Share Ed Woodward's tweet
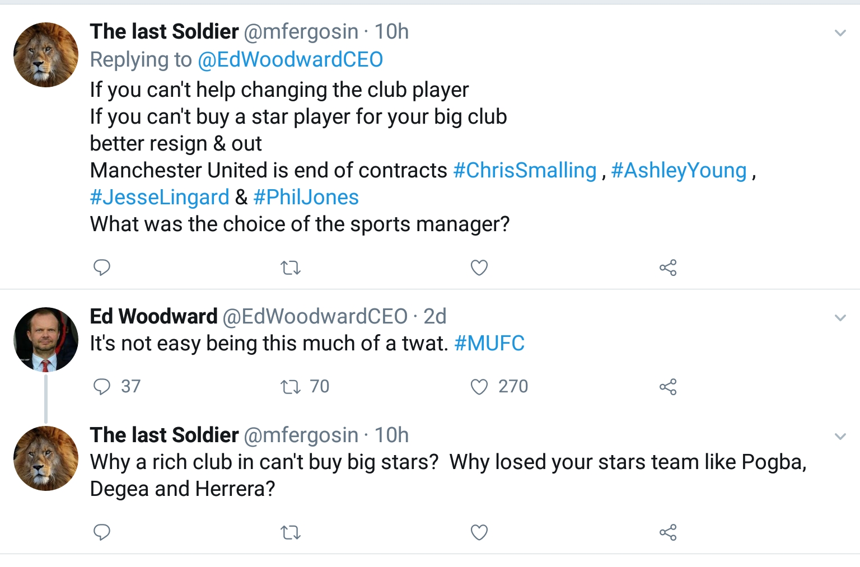 click(668, 387)
